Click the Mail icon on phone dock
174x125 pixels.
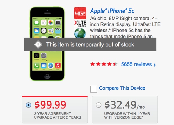(43, 65)
